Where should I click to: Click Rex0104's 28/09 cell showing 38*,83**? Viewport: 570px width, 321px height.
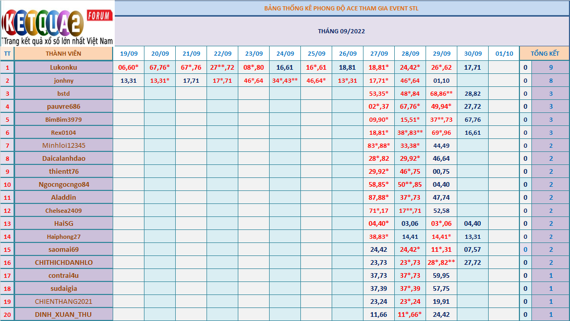(410, 132)
